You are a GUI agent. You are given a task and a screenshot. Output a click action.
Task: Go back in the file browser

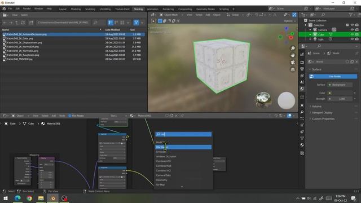tap(5, 23)
